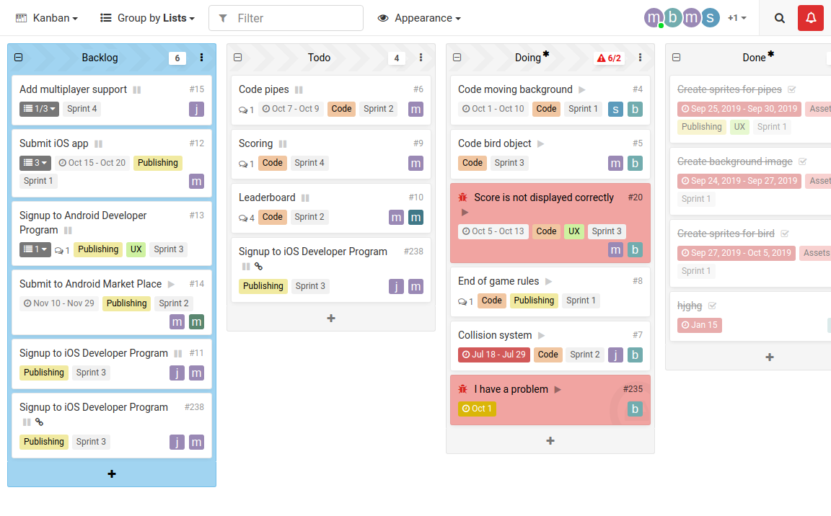
Task: Open search using the magnifier icon
Action: tap(779, 18)
